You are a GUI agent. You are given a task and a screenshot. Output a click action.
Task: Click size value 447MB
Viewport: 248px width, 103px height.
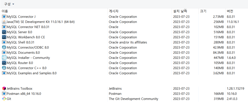coord(219,58)
